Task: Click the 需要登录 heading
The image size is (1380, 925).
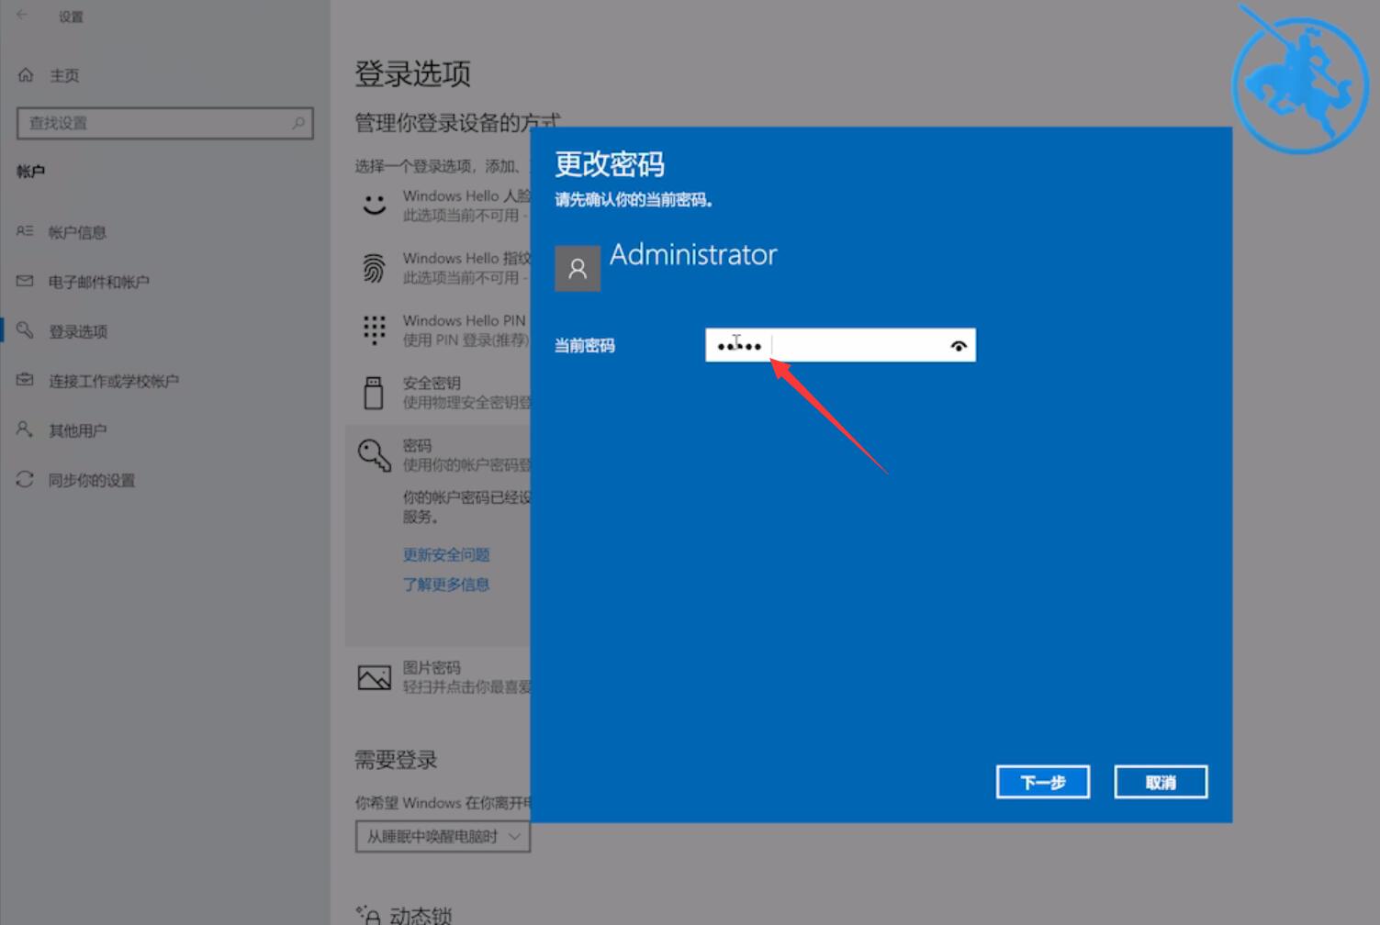Action: pyautogui.click(x=396, y=760)
